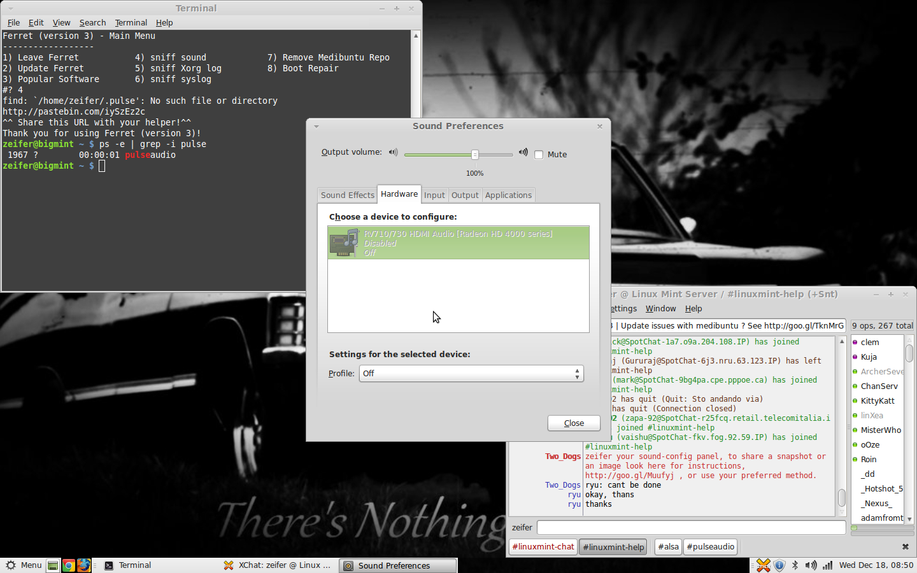Click the pastebin URL in the terminal
Image resolution: width=917 pixels, height=573 pixels.
[74, 111]
